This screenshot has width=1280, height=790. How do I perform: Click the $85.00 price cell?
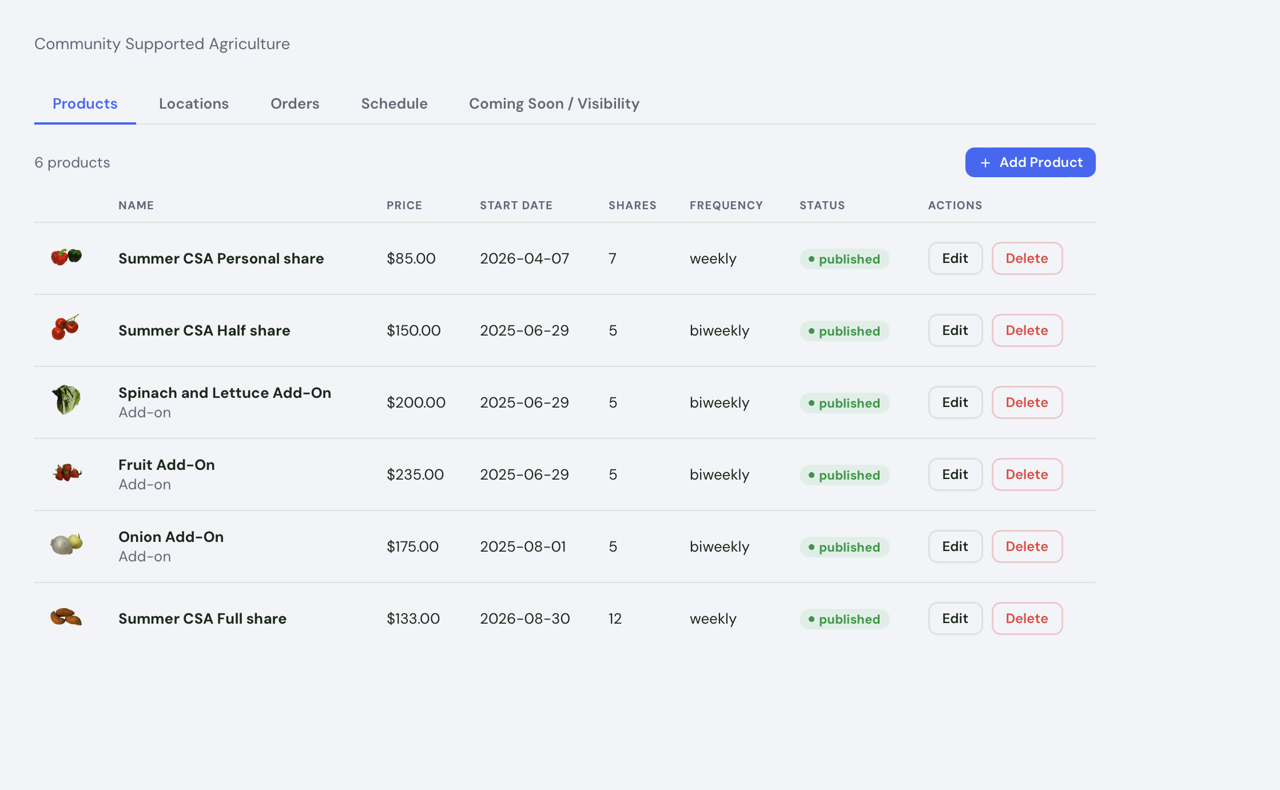411,258
